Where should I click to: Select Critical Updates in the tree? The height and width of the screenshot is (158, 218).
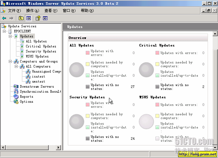click(41, 46)
